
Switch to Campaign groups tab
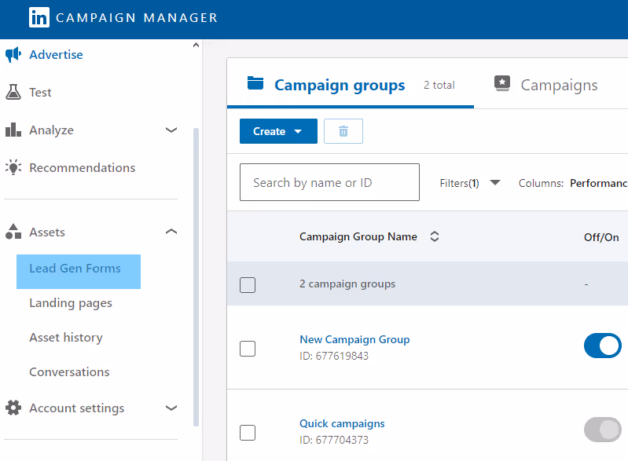(351, 85)
